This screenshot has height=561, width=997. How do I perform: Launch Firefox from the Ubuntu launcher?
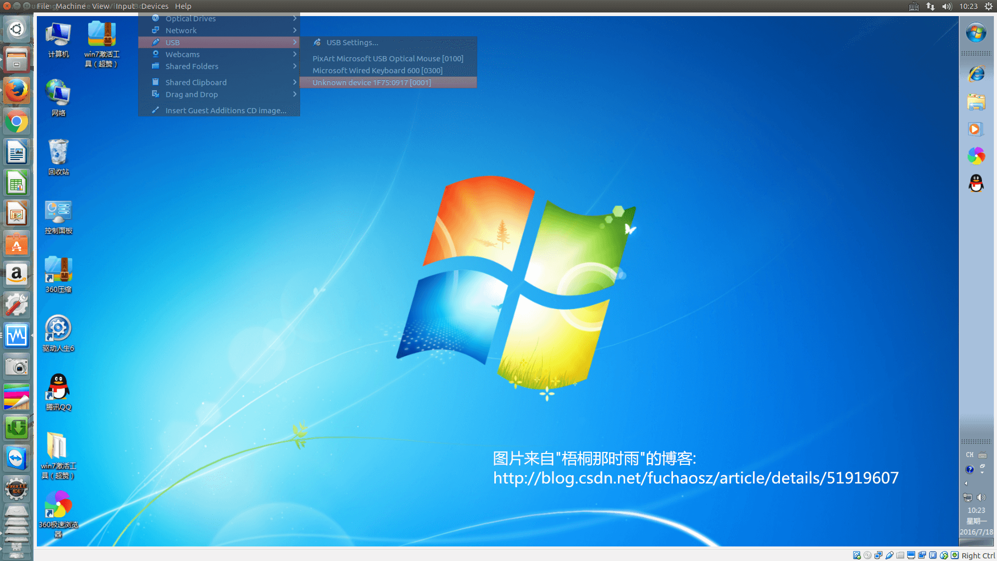[x=17, y=91]
